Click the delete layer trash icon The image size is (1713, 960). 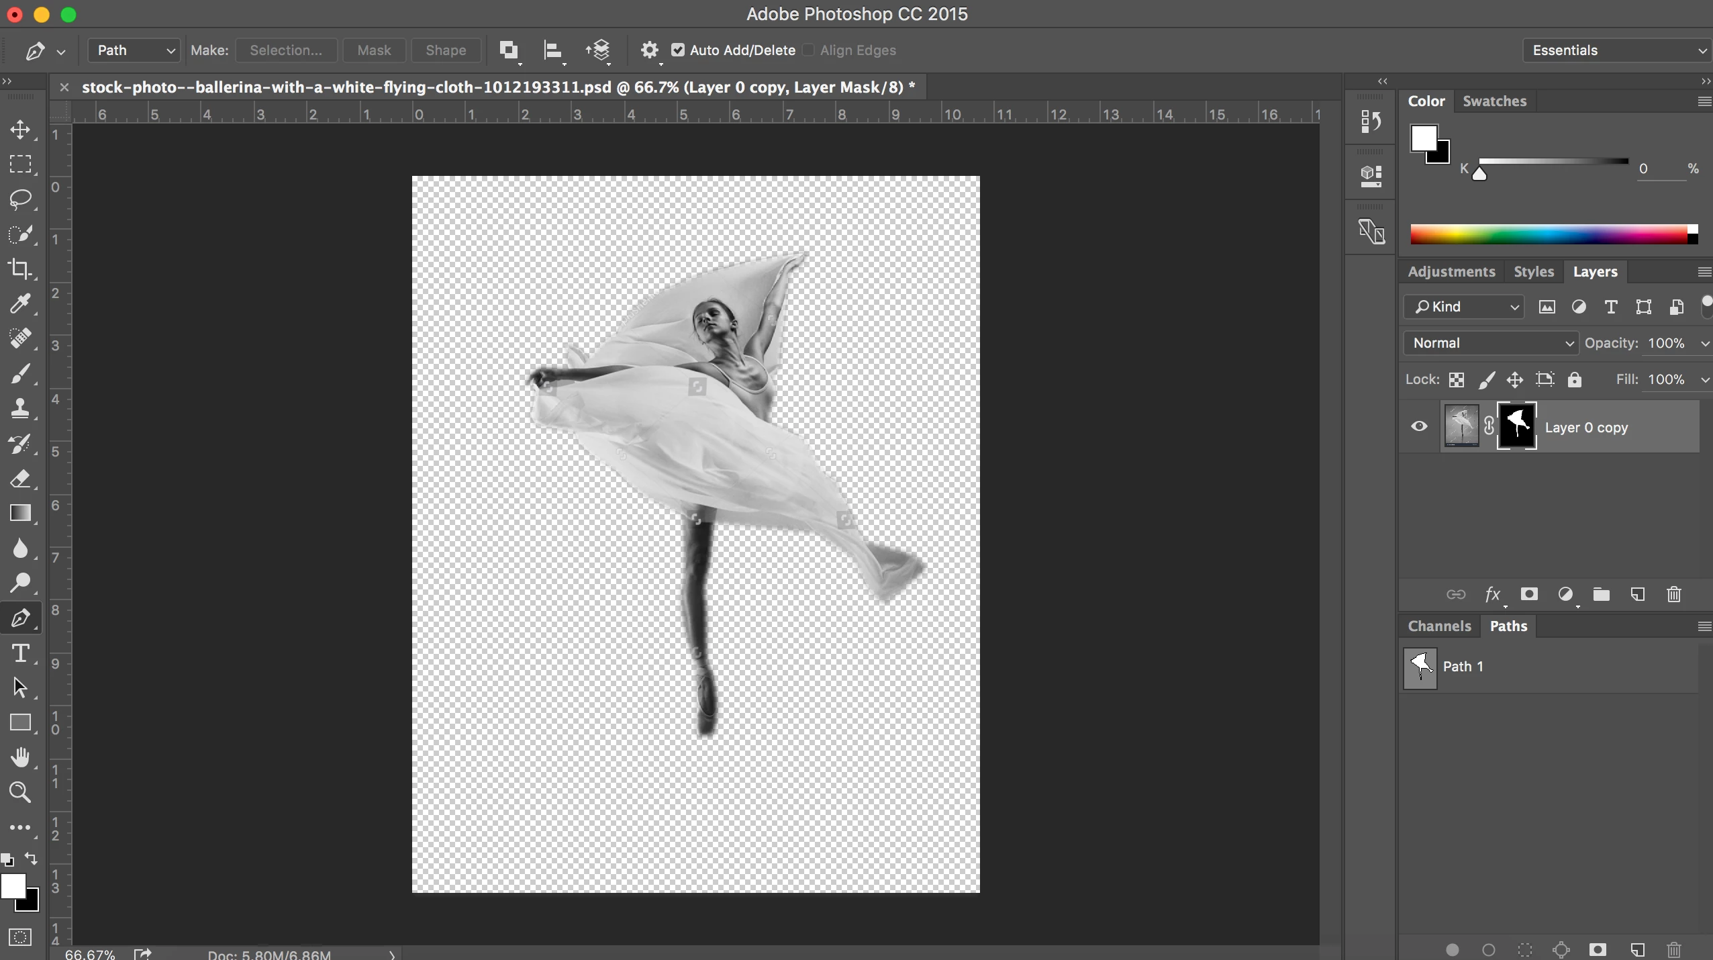coord(1673,594)
